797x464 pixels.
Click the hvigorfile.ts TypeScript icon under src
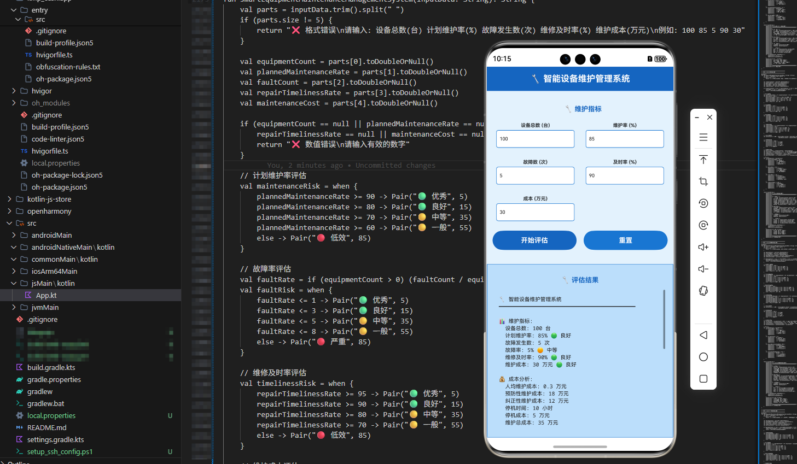pos(28,55)
